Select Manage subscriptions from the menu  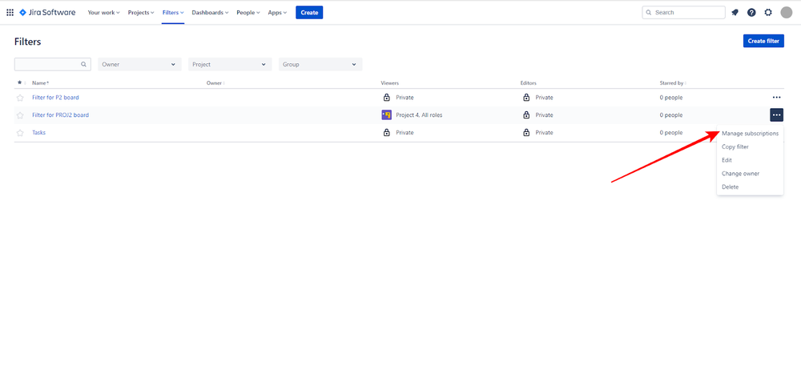(x=750, y=133)
